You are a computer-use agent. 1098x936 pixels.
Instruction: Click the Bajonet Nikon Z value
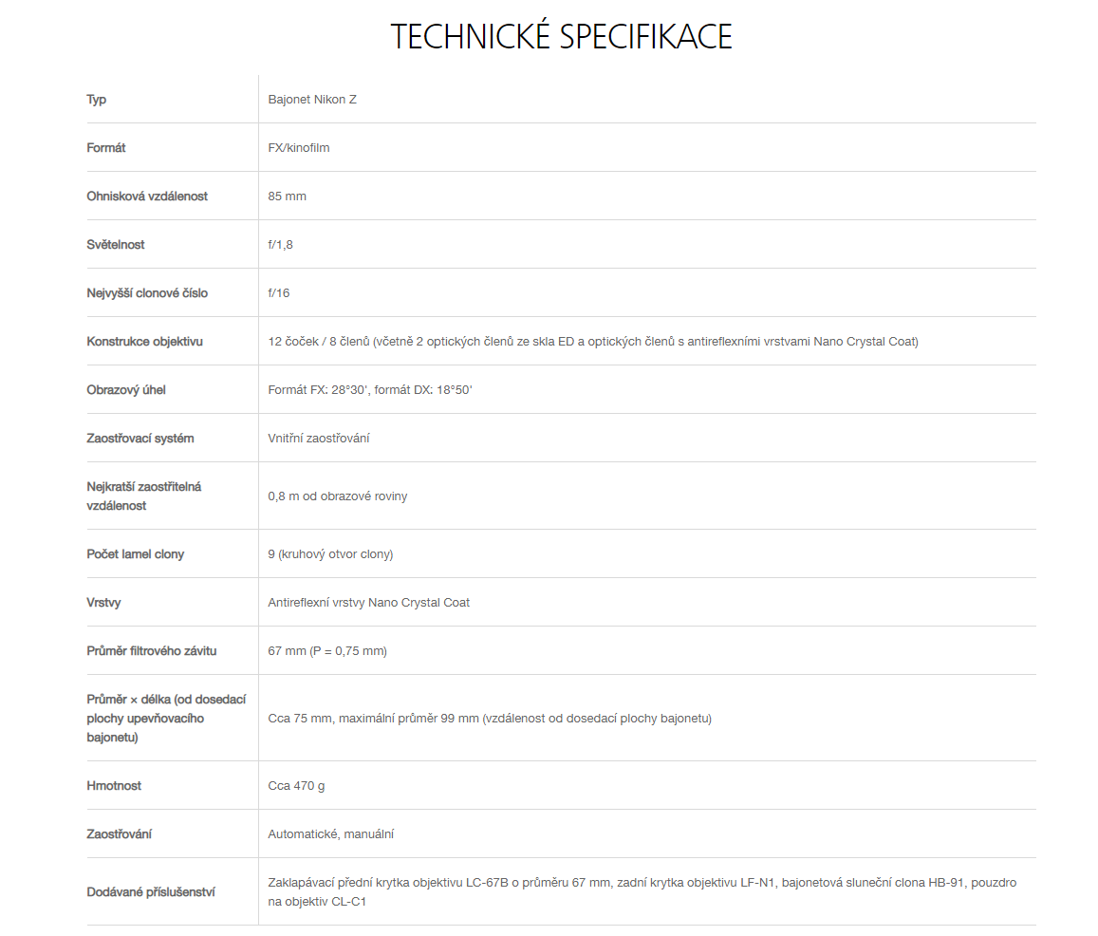tap(312, 100)
